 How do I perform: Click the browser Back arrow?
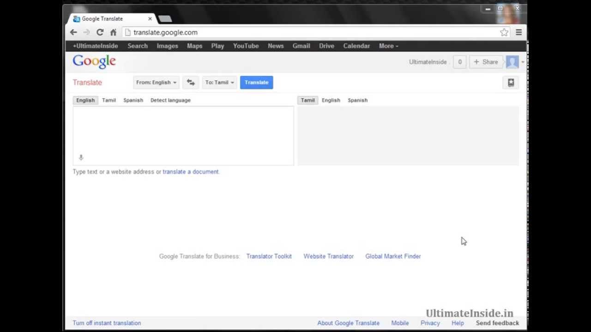point(73,32)
